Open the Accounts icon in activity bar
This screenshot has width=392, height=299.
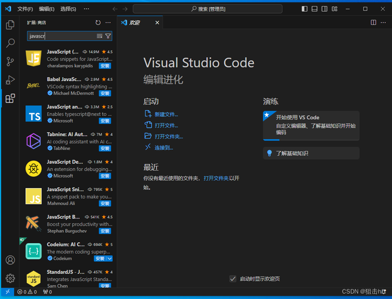pos(10,260)
